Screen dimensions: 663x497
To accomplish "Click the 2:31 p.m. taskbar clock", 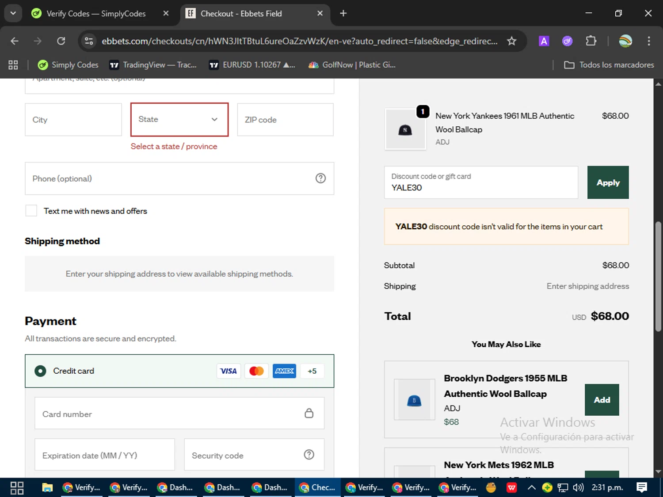I will point(607,488).
